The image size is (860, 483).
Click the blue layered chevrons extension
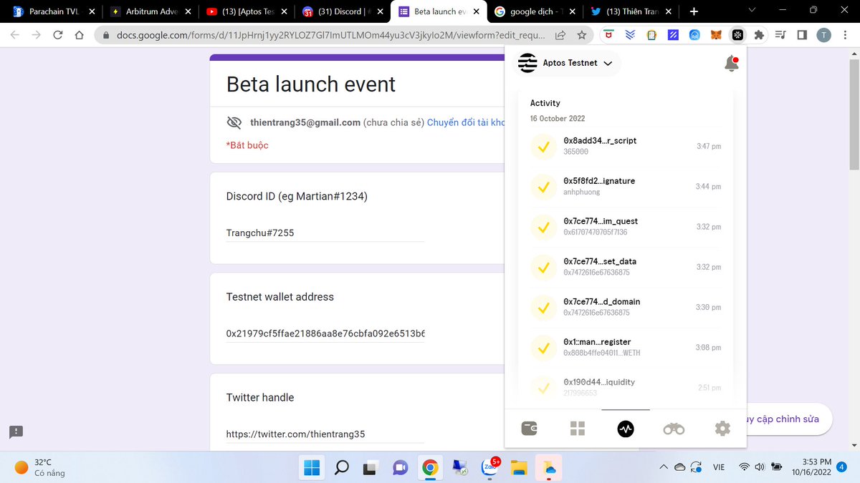(631, 34)
